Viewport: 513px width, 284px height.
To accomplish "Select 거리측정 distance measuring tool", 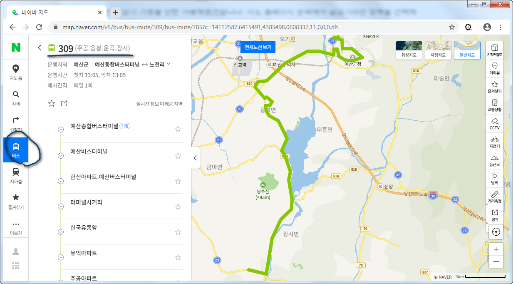I will [x=495, y=197].
